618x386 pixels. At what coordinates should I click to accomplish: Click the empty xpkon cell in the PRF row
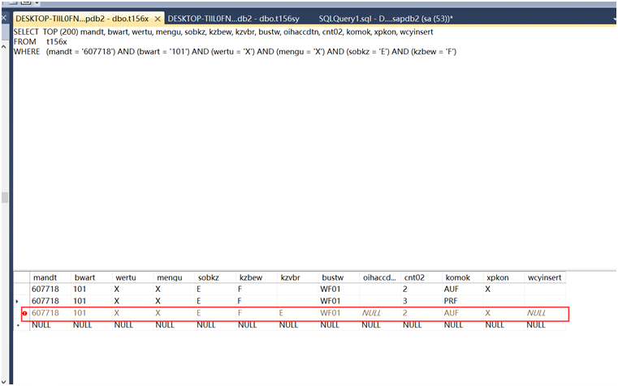click(x=503, y=301)
